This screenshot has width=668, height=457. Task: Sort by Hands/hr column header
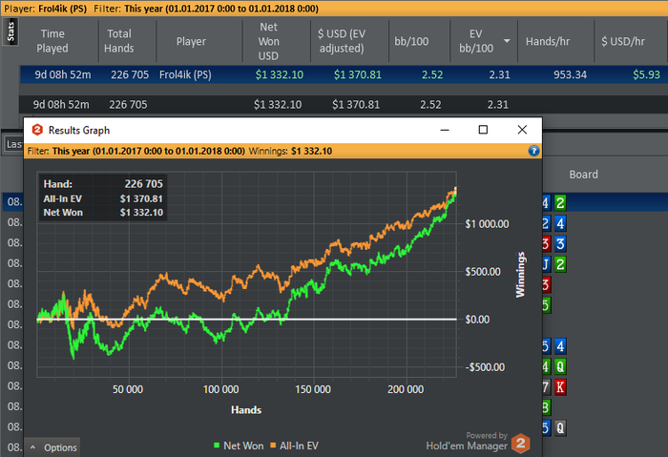click(x=548, y=41)
